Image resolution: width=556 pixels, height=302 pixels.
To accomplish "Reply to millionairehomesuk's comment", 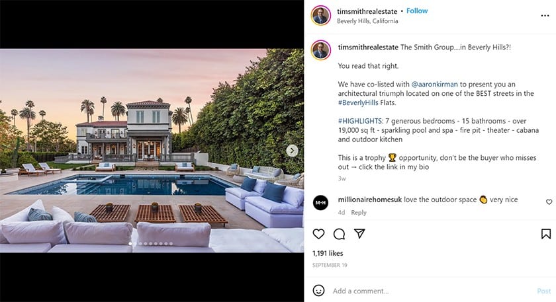I will [359, 212].
